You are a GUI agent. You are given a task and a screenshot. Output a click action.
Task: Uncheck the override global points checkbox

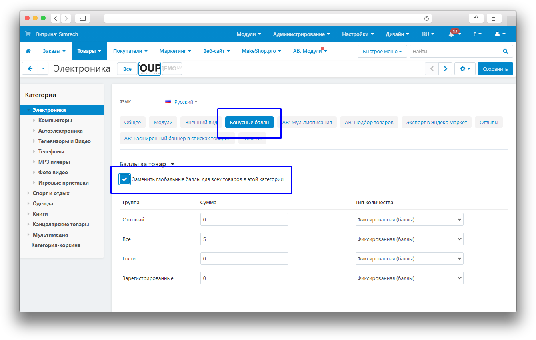click(x=125, y=179)
